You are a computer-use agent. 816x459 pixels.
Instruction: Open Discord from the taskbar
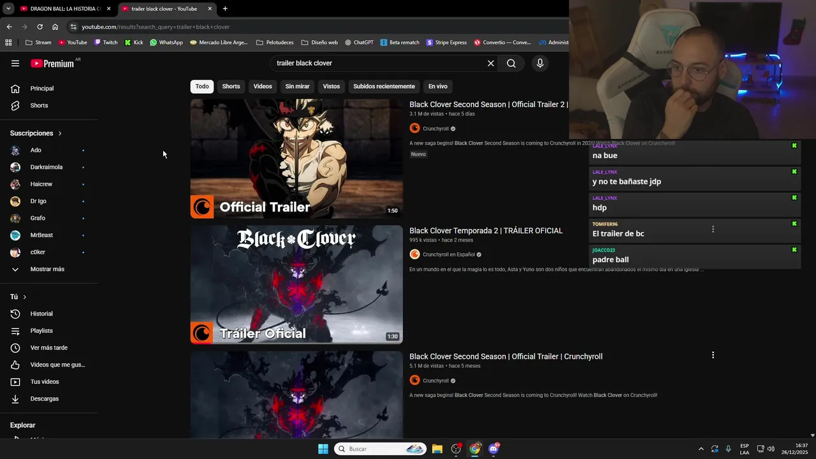coord(493,449)
